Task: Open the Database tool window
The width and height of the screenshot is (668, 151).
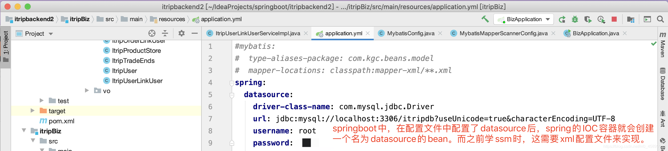Action: coord(662,84)
